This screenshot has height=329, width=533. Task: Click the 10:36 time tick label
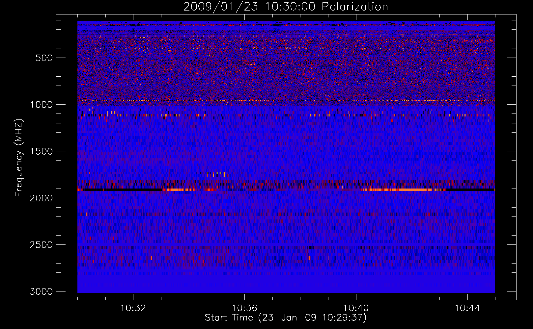244,308
